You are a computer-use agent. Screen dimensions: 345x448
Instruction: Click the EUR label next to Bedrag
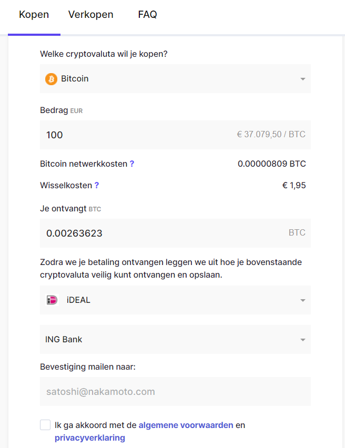point(76,111)
